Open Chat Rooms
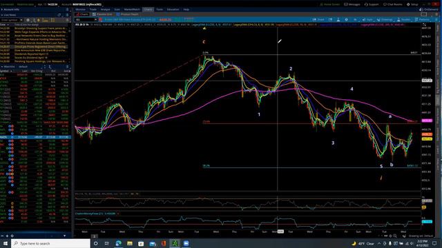Viewport: 442px width, 248px height. point(393,5)
